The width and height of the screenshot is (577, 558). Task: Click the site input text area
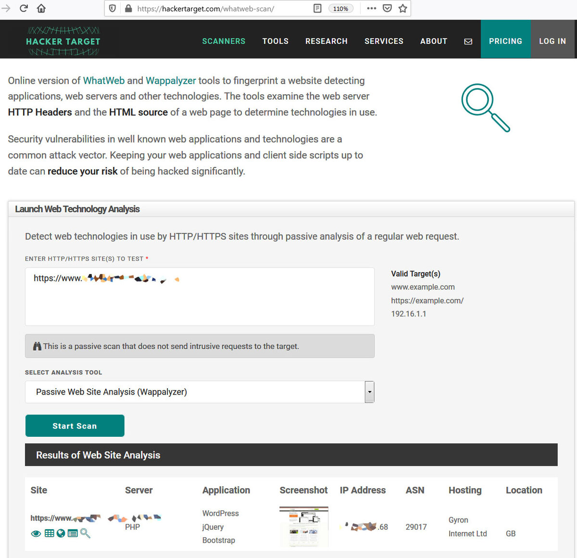pyautogui.click(x=200, y=297)
